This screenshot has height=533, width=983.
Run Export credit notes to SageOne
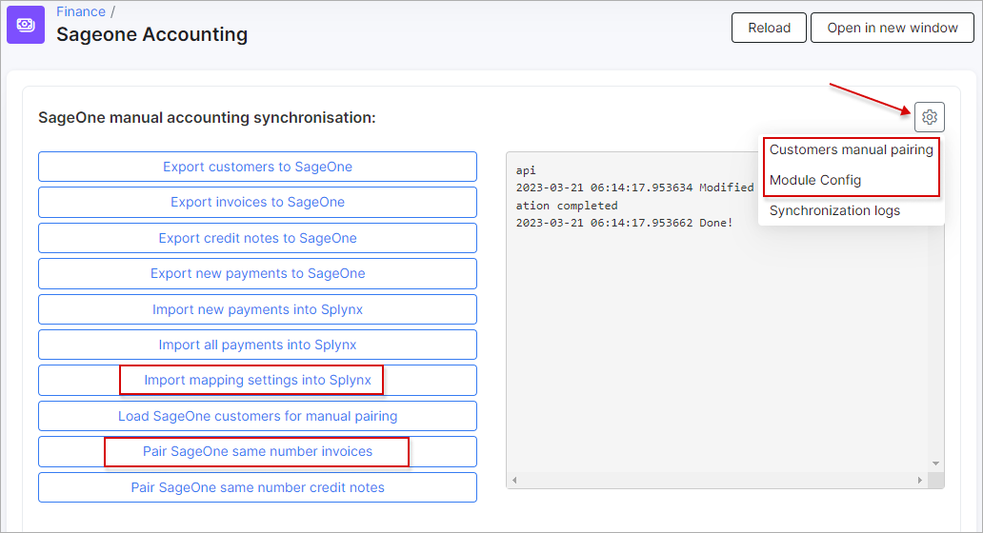[x=257, y=238]
